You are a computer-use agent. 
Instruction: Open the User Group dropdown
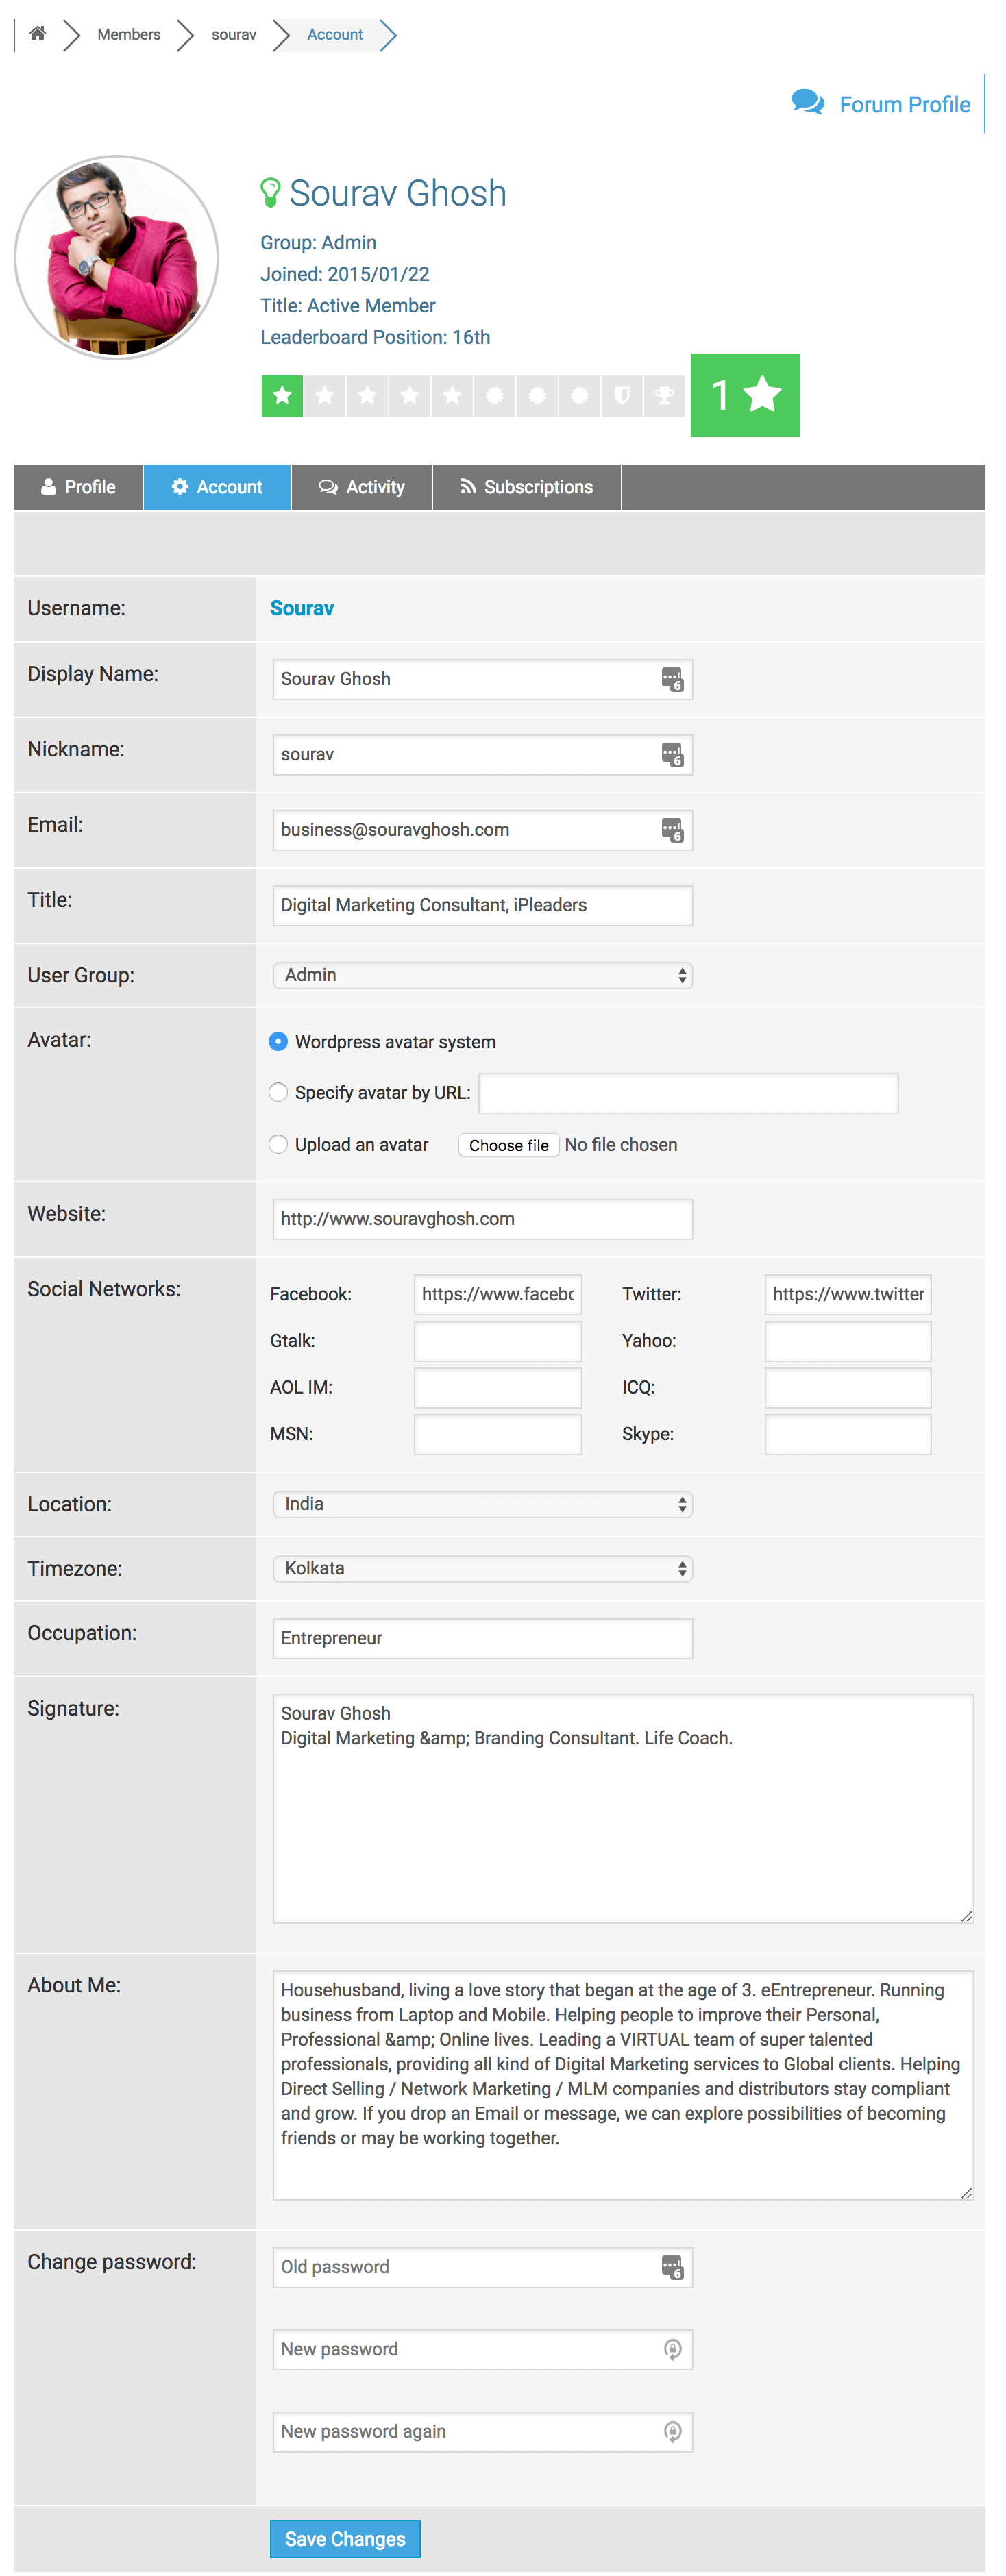pos(482,975)
